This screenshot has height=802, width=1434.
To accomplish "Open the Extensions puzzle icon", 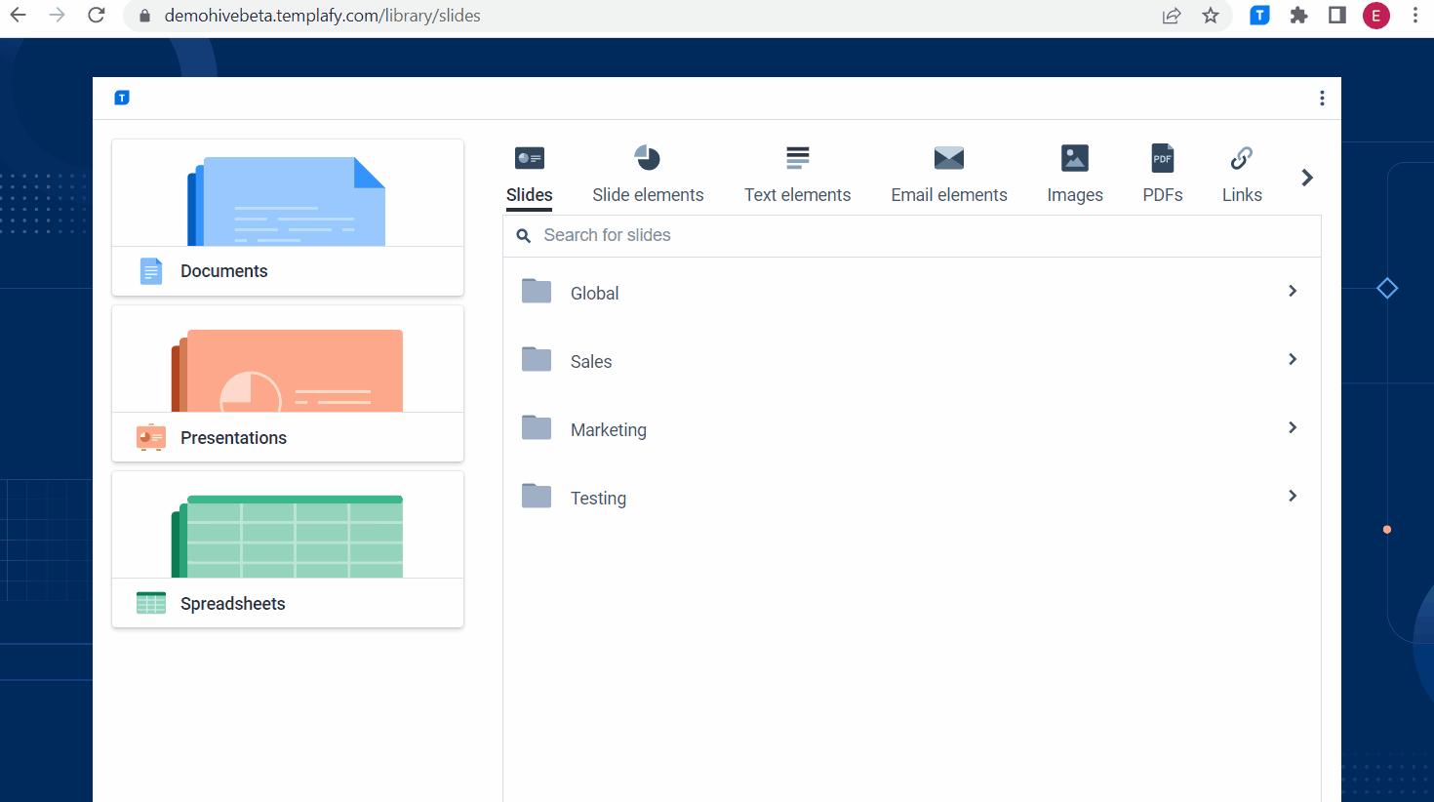I will (1298, 16).
